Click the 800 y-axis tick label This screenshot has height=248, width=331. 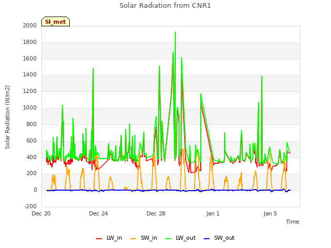pyautogui.click(x=32, y=124)
